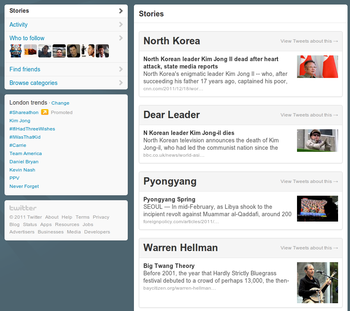Select the first avatar in Who to follow
Viewport: 350px width, 311px height.
[x=16, y=51]
